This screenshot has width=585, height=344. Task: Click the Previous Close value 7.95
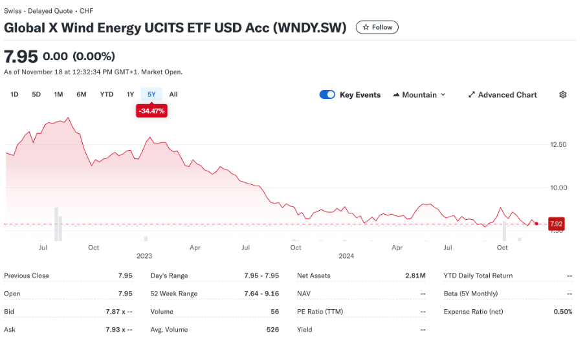[x=126, y=275]
